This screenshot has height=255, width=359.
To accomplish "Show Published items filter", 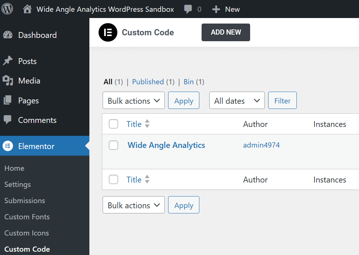I will pos(148,82).
